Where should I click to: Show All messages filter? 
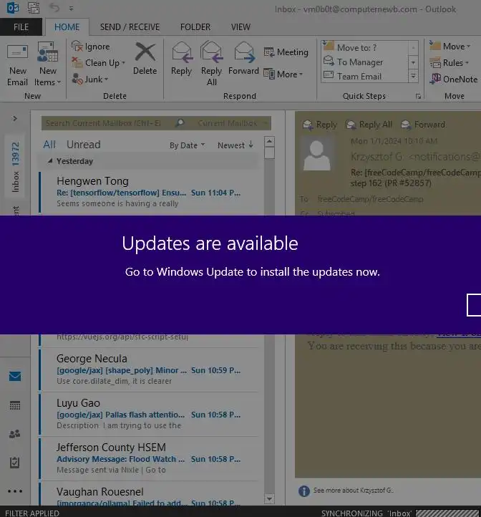49,145
